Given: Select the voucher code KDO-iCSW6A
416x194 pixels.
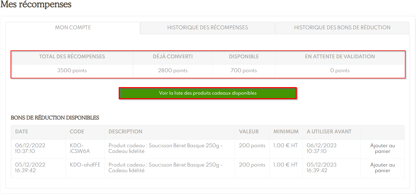Looking at the screenshot, I should coord(80,148).
